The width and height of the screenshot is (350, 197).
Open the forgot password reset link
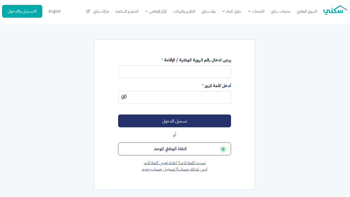[x=174, y=163]
